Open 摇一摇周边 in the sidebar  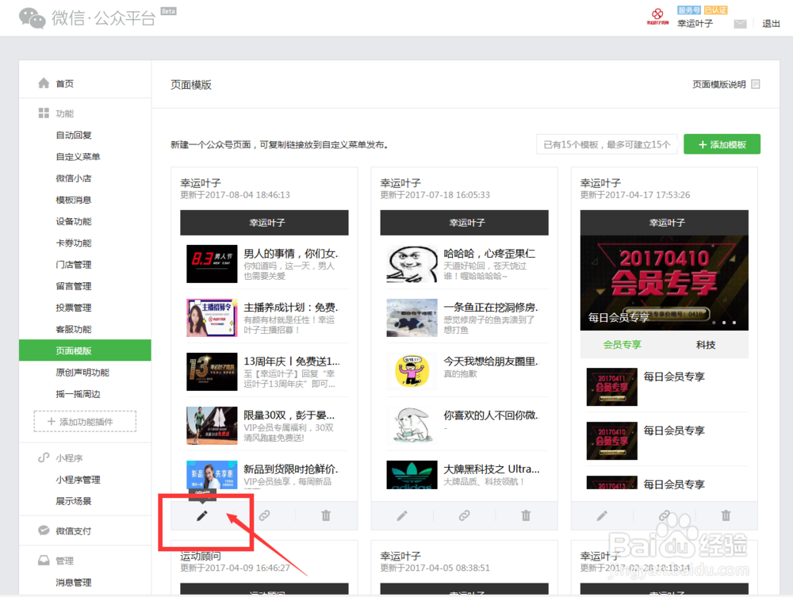point(78,394)
